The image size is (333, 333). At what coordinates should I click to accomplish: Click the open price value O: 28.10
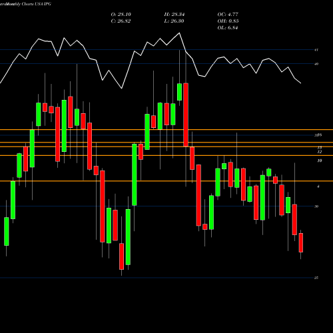click(x=121, y=15)
